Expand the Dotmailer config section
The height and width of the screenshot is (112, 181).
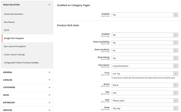coord(27,102)
